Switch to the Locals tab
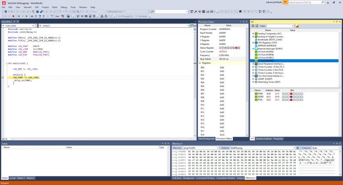343x185 pixels. click(x=12, y=178)
